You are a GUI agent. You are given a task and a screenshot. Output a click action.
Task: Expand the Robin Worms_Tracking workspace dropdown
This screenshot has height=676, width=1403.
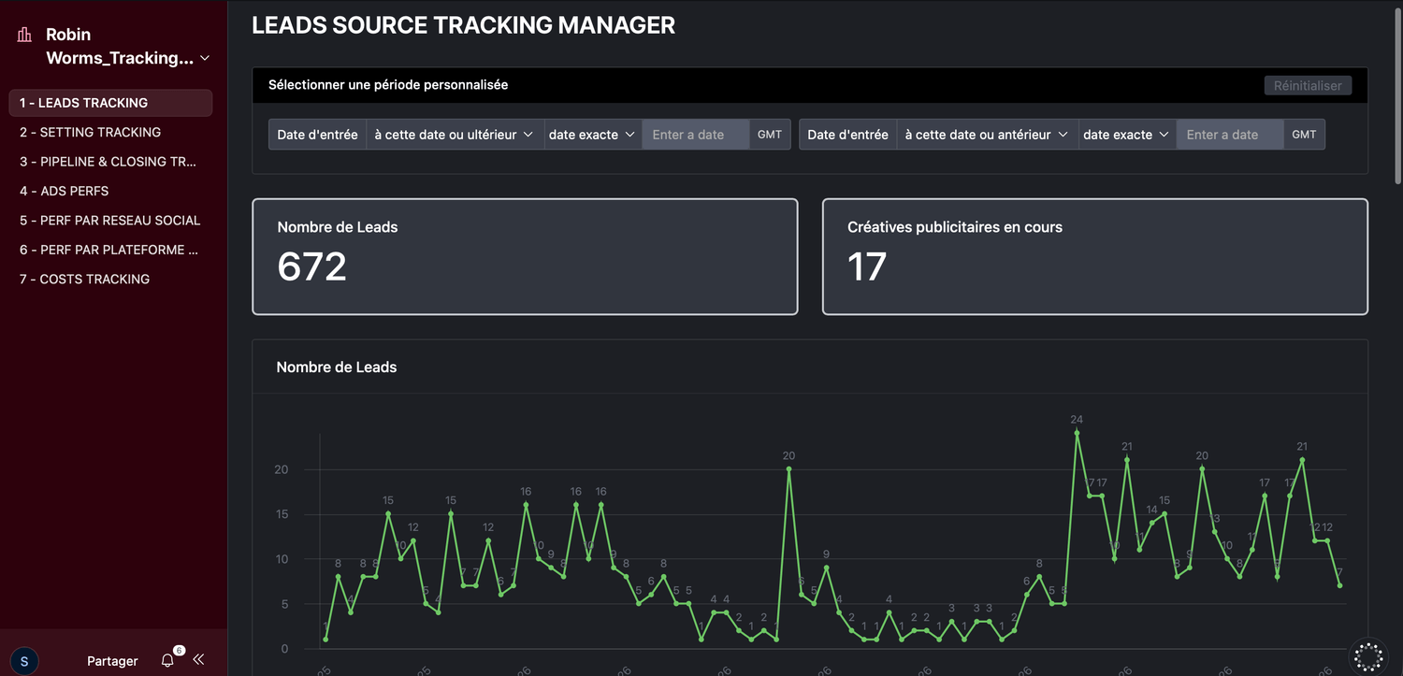click(x=205, y=58)
